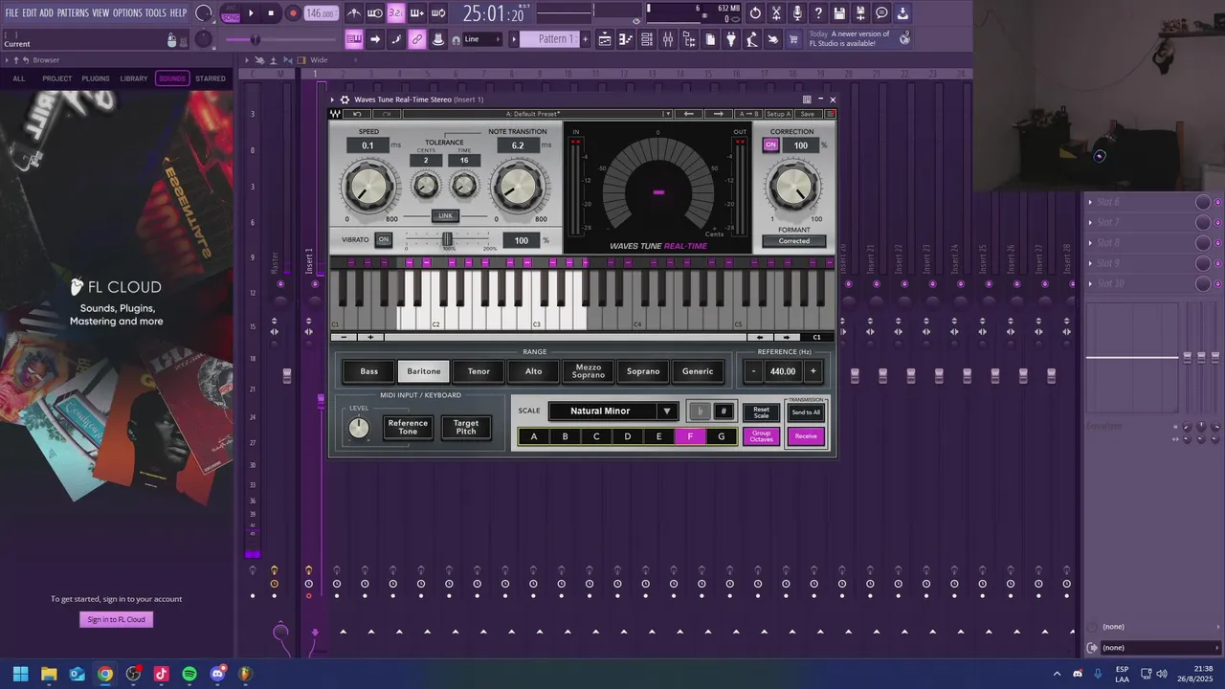
Task: Select root note F key
Action: pyautogui.click(x=690, y=436)
